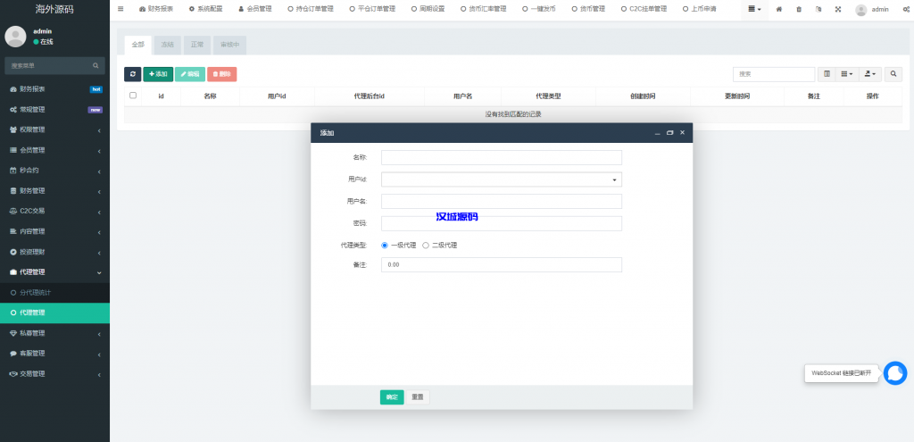Focus the 用户名 input field
This screenshot has width=914, height=442.
502,201
